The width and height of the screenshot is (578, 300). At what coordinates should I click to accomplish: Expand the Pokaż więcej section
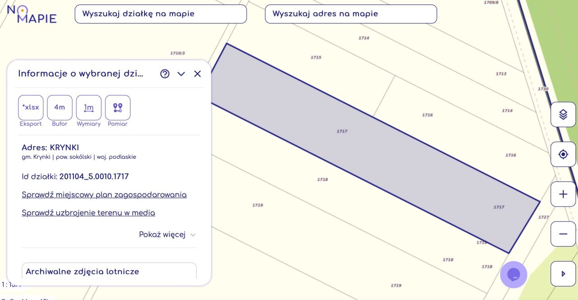pos(167,235)
